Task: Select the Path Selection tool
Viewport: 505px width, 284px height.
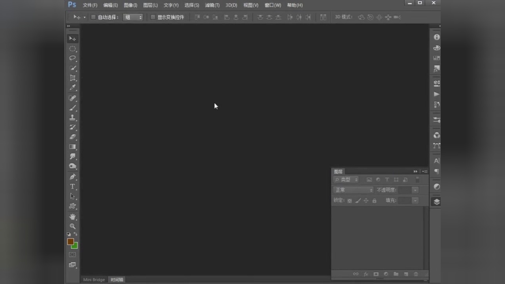Action: point(73,196)
